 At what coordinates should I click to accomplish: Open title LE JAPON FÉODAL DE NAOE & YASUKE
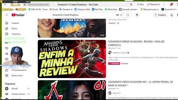140,84
